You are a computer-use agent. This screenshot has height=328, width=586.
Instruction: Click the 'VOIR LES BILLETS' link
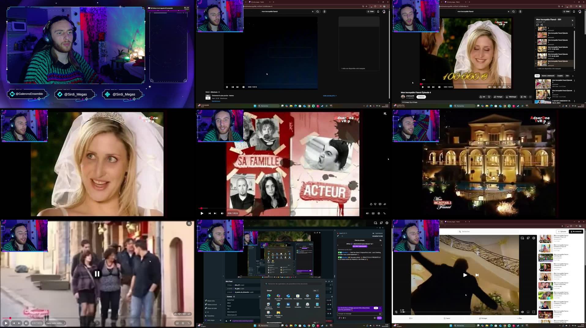pos(329,96)
